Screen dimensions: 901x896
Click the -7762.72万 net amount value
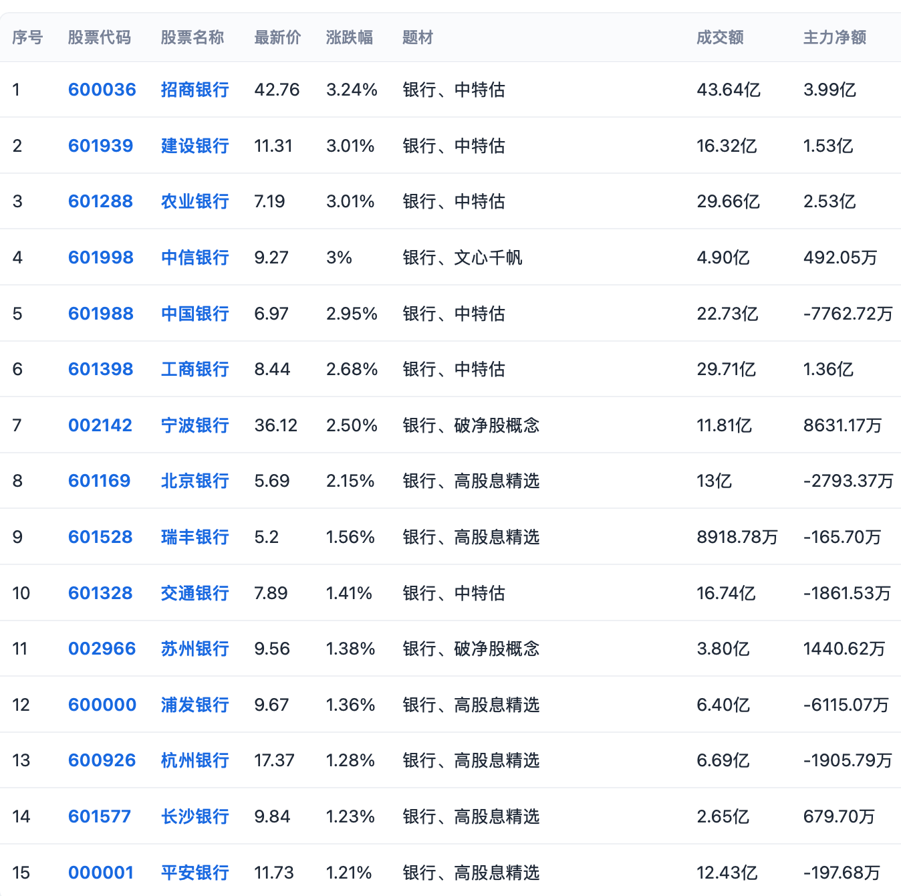(x=848, y=314)
